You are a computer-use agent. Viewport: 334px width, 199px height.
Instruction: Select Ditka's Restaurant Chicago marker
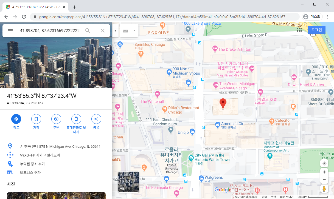pyautogui.click(x=165, y=110)
